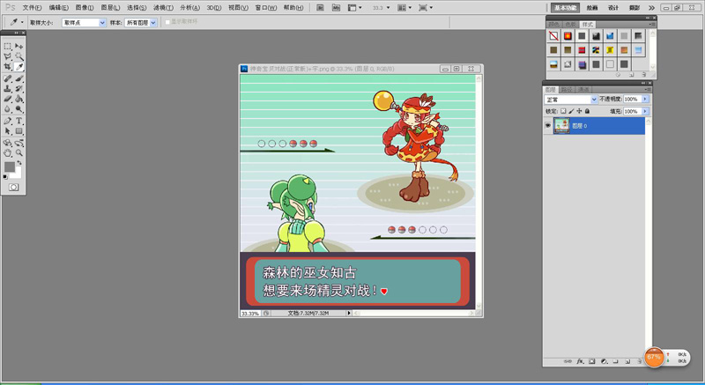Select the Crop tool
Viewport: 705px width, 385px height.
pos(8,66)
